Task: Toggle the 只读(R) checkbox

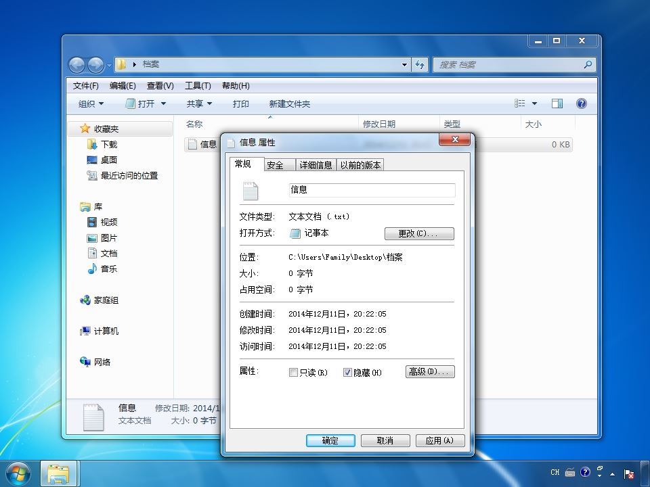Action: coord(293,373)
